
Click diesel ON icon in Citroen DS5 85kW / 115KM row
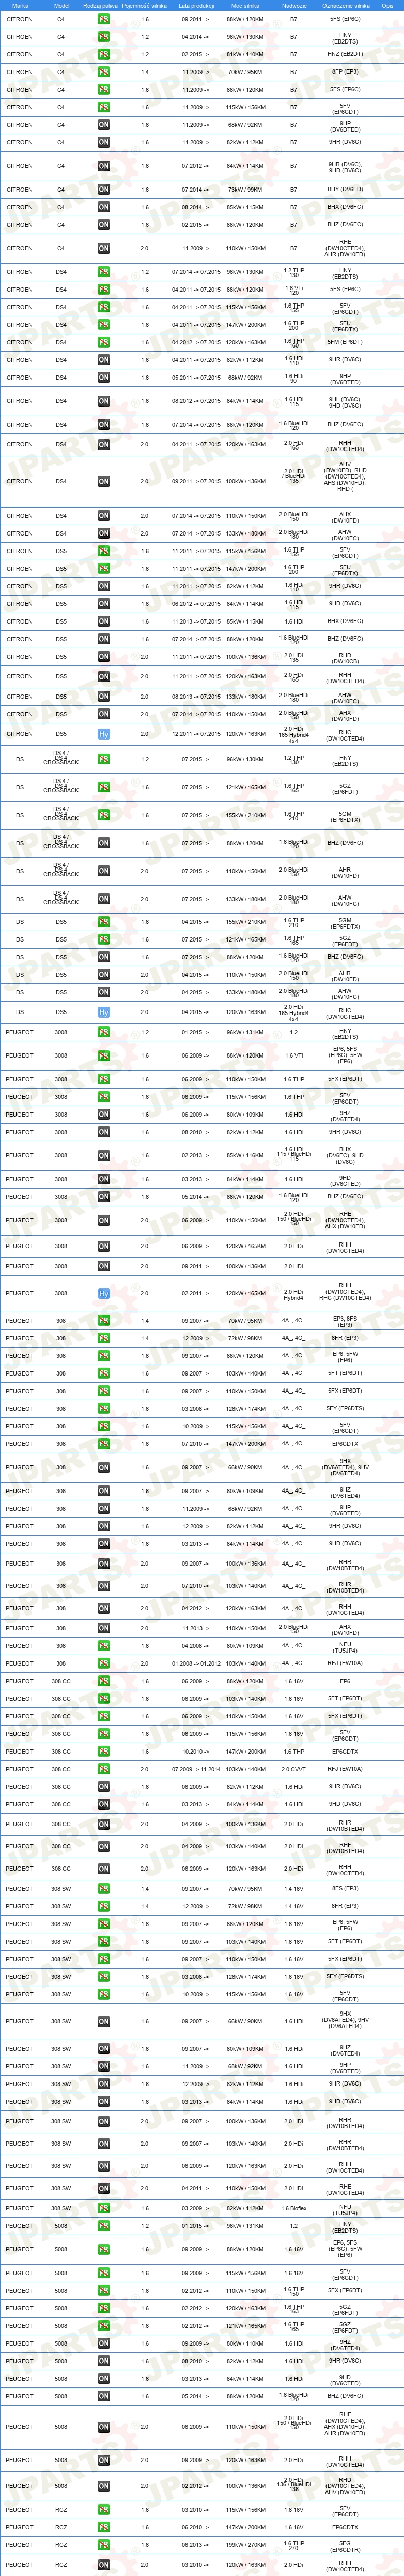click(x=104, y=621)
